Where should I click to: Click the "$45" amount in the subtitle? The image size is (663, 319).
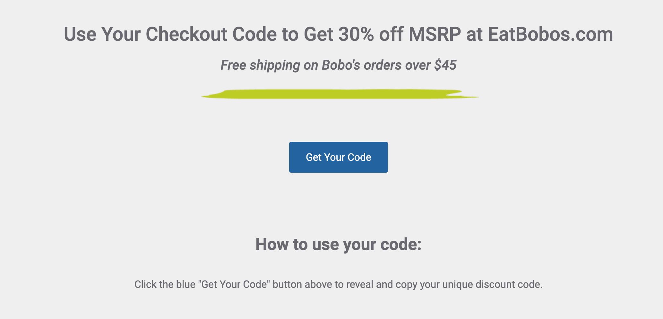[x=445, y=65]
